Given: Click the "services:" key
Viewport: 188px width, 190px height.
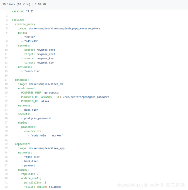Looking at the screenshot, I should [x=19, y=20].
